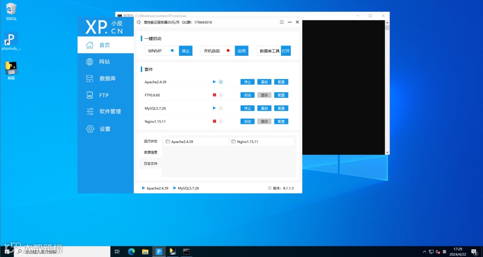Viewport: 483px width, 257px height.
Task: Switch the 英 input method indicator
Action: pos(445,252)
